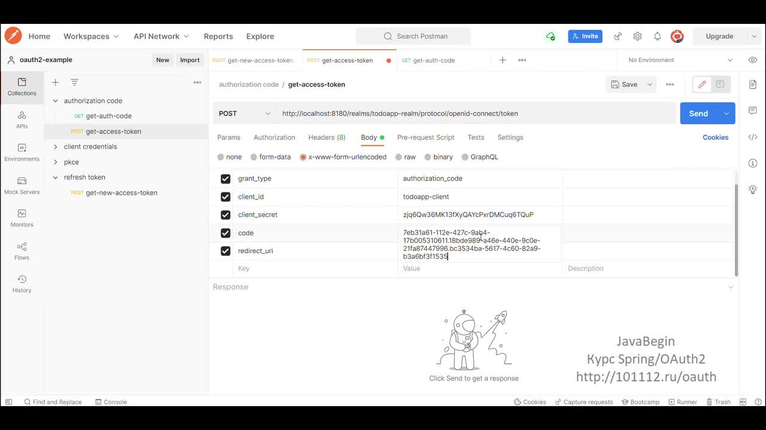The image size is (766, 430).
Task: Open the user avatar menu
Action: 677,36
